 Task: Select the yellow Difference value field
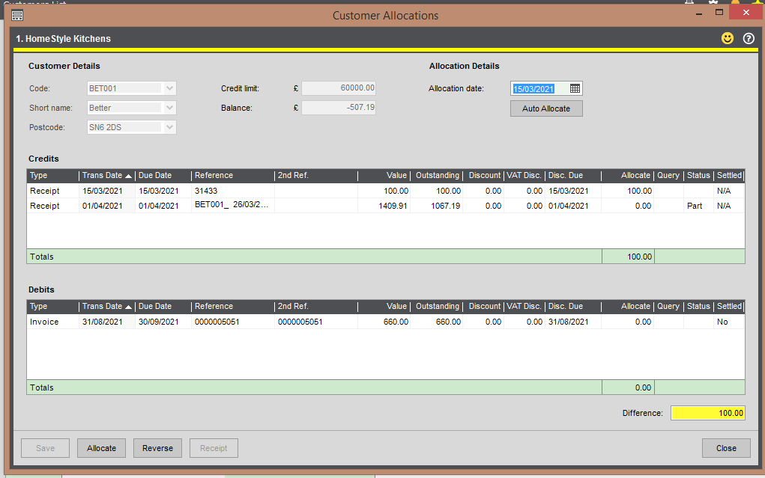(707, 413)
